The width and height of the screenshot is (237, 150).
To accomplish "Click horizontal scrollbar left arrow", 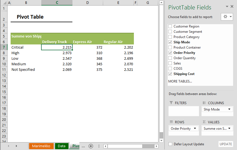I will (105, 146).
